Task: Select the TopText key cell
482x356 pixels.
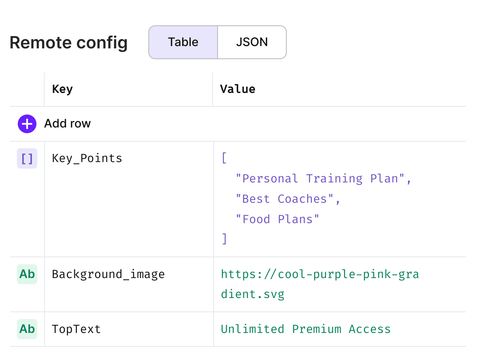Action: coord(129,329)
